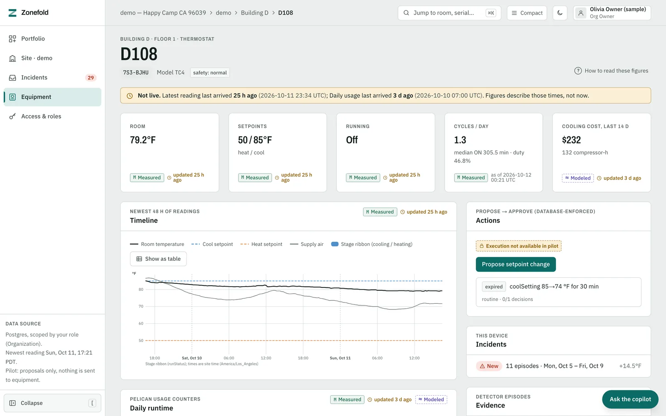Viewport: 666px width, 416px height.
Task: Click the New incident warning triangle icon
Action: [482, 366]
